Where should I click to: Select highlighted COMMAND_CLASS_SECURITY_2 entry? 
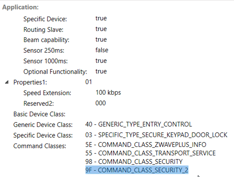tap(137, 170)
